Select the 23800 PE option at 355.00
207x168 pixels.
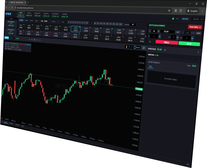pyautogui.click(x=118, y=38)
